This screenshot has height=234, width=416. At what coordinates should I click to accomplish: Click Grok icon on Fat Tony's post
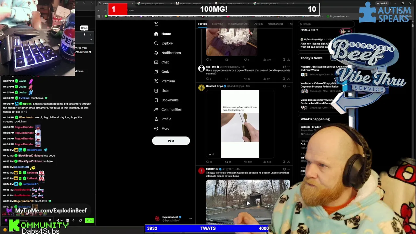[284, 67]
